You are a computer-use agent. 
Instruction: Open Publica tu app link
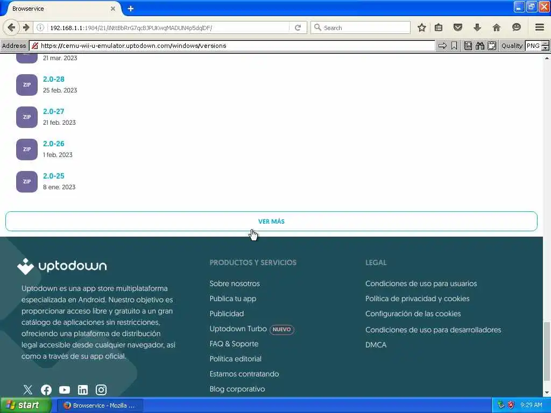[232, 298]
